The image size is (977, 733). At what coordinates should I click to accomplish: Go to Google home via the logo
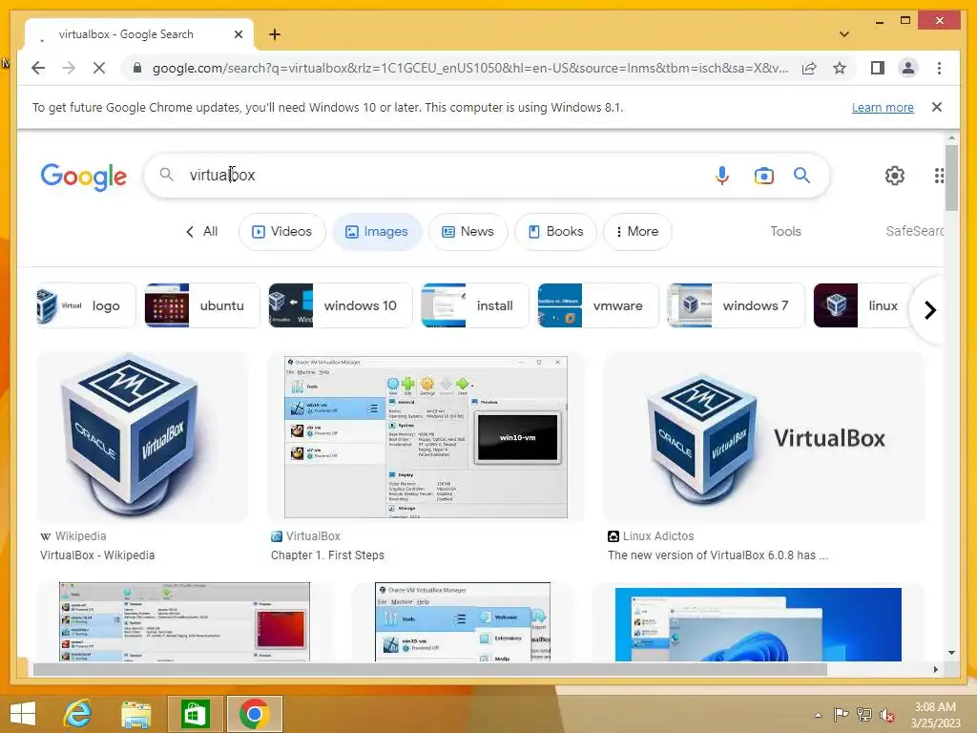(84, 177)
